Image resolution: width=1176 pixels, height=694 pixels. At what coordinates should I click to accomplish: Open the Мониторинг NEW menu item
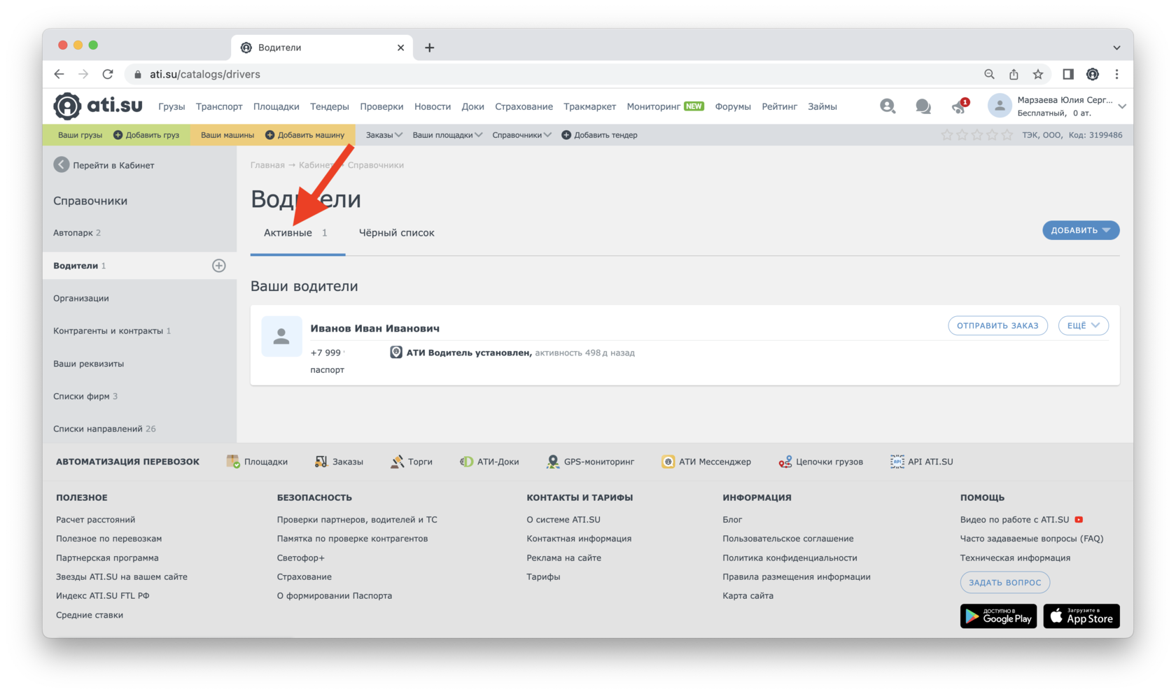tap(665, 106)
